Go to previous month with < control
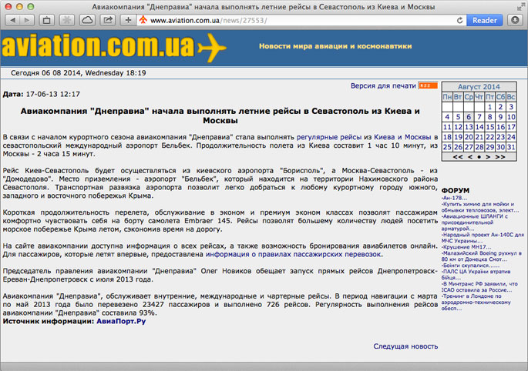 (470, 157)
